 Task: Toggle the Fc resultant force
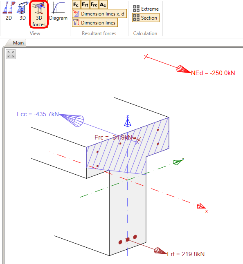76,4
